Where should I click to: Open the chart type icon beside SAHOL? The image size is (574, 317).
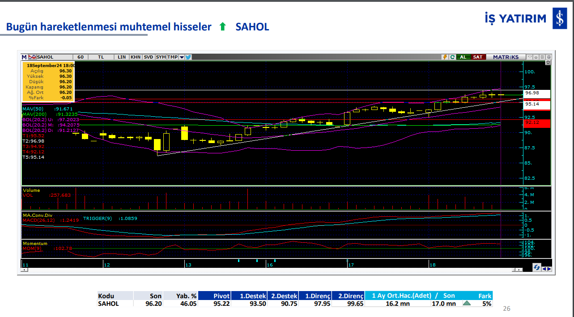click(31, 57)
